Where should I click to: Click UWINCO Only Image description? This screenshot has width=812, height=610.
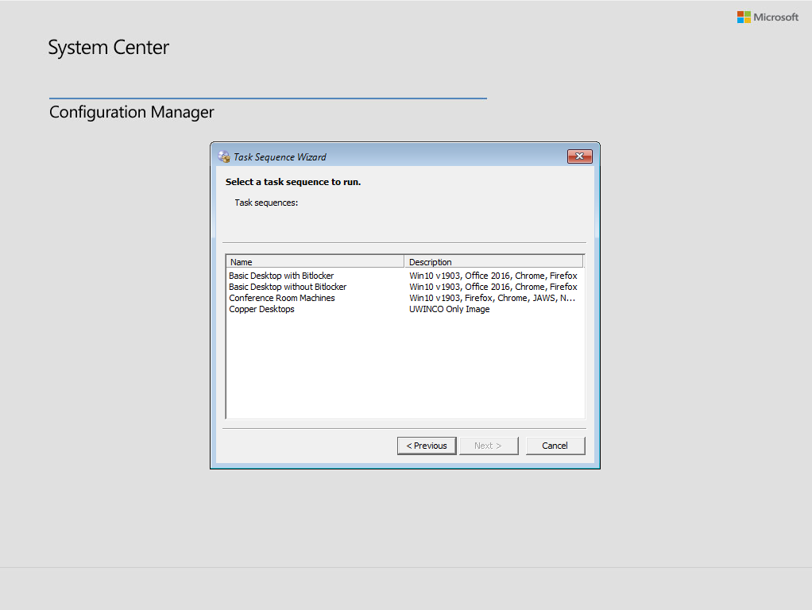click(x=449, y=309)
